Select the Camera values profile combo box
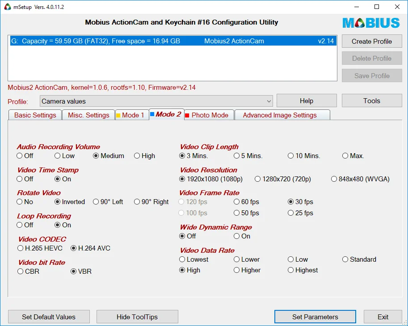Viewport: 408px width, 326px height. (x=156, y=101)
